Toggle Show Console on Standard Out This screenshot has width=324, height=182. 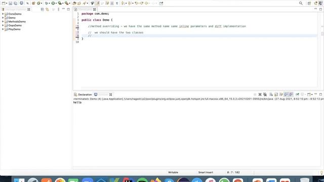(x=286, y=95)
